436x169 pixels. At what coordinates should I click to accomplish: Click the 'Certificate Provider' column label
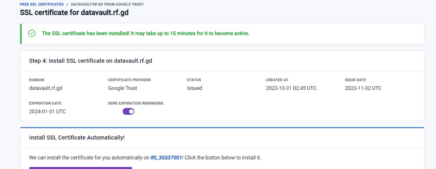[129, 80]
